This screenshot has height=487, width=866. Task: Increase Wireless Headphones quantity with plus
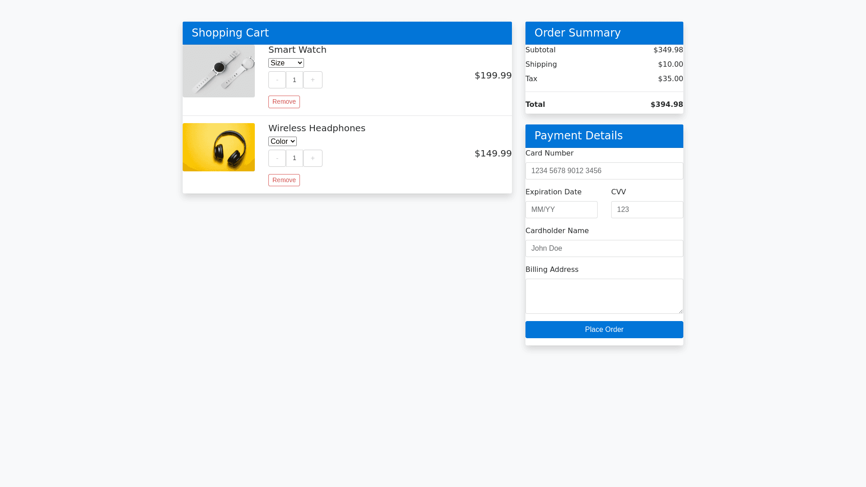[x=313, y=158]
